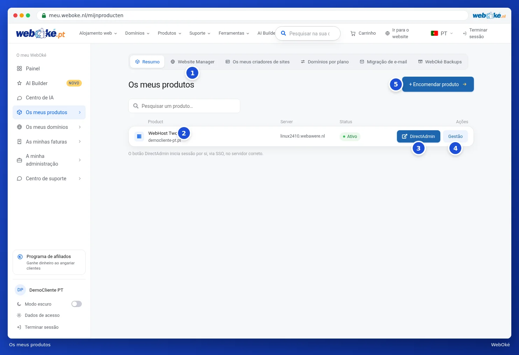Click the Encomendar produto button
Screen dimensions: 519x355
pos(438,84)
